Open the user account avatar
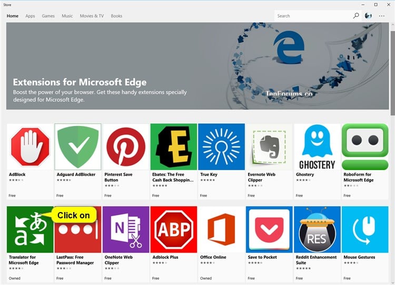395x285 pixels. pos(368,16)
